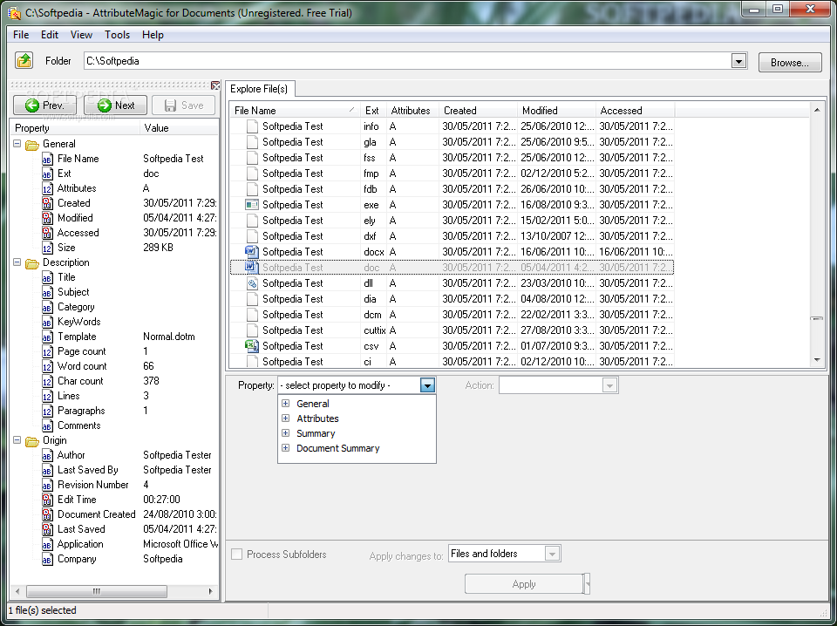This screenshot has height=626, width=837.
Task: Click the number icon beside Word count
Action: 47,367
